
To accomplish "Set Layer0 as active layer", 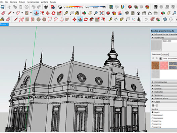I will (x=152, y=112).
